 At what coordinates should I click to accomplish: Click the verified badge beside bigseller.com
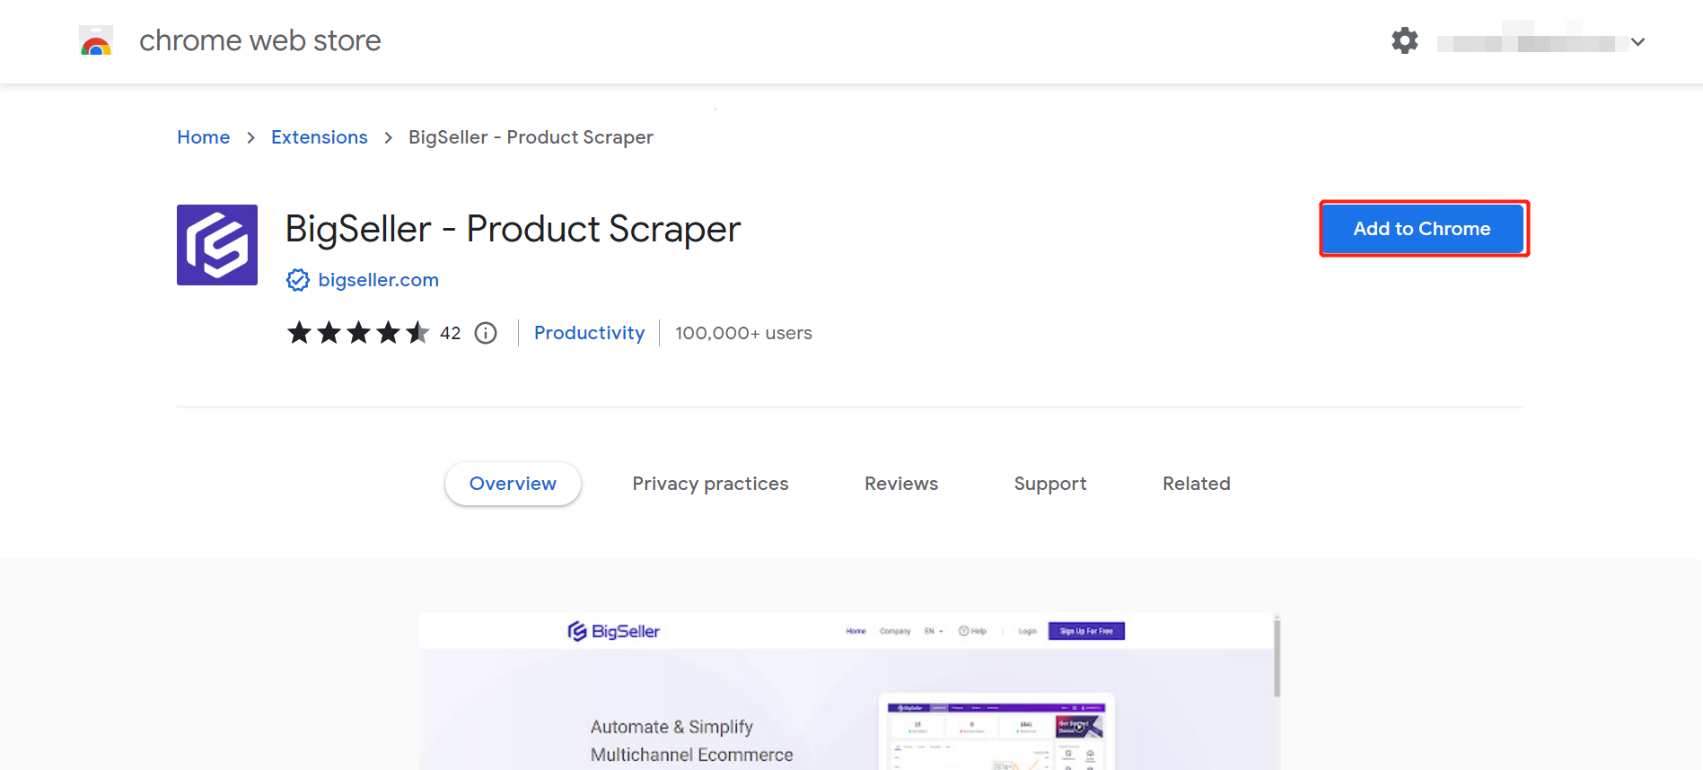297,279
